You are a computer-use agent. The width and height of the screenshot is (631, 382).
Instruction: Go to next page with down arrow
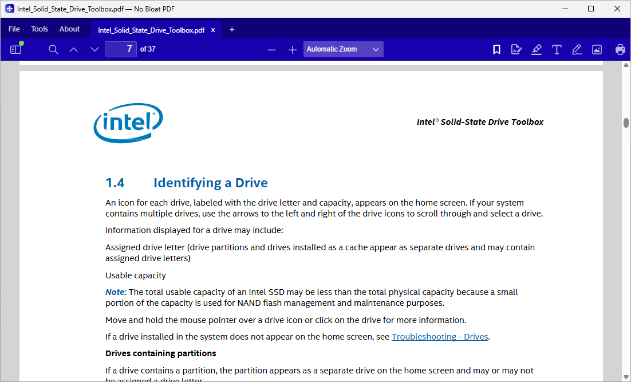click(x=94, y=49)
